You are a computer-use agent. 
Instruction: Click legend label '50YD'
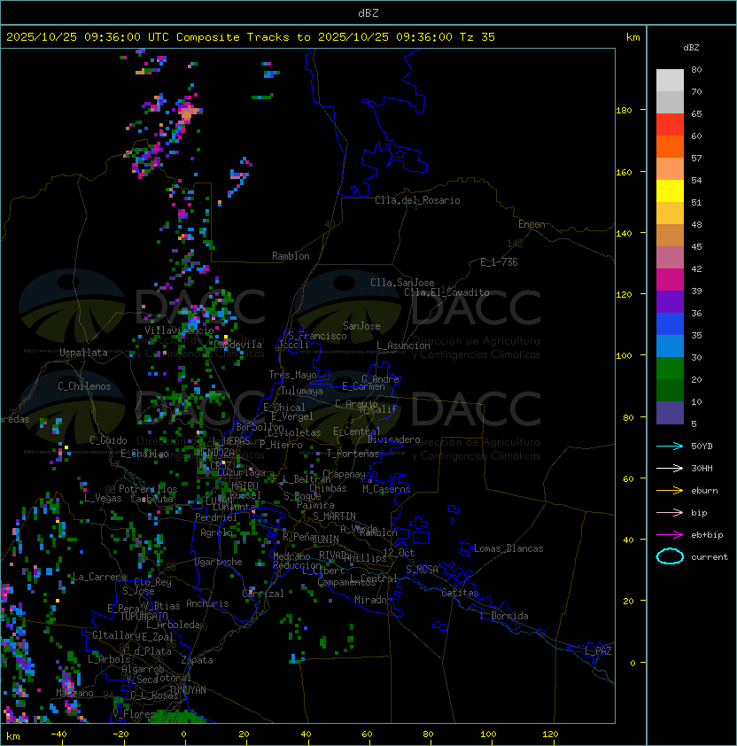pyautogui.click(x=702, y=447)
